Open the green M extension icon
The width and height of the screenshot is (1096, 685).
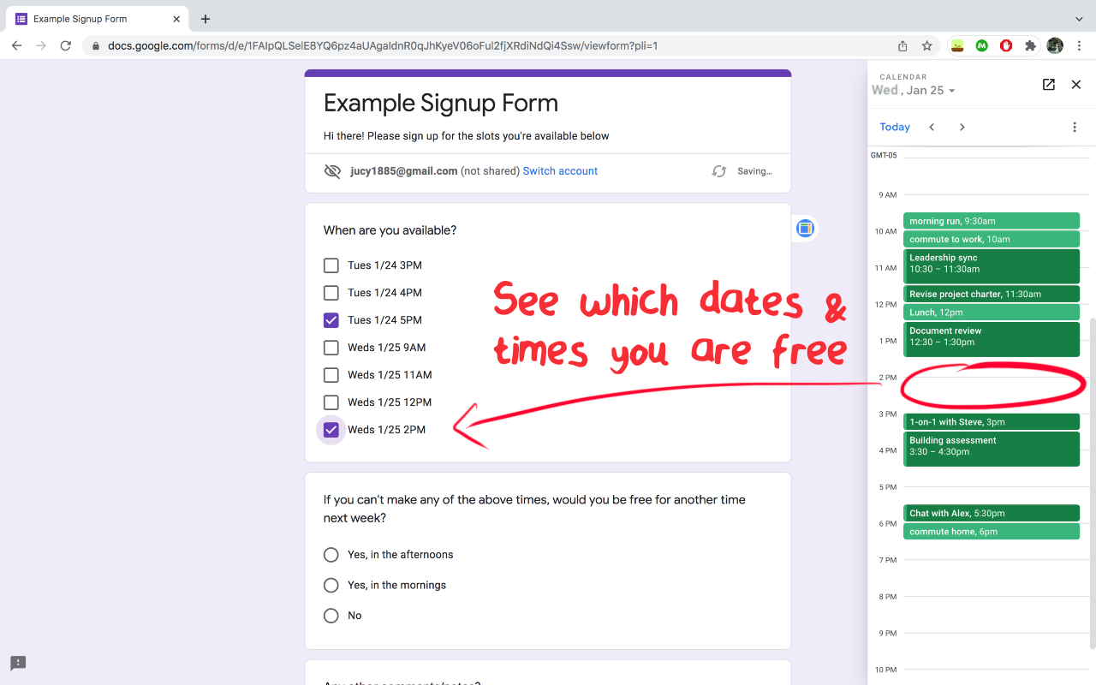point(981,45)
